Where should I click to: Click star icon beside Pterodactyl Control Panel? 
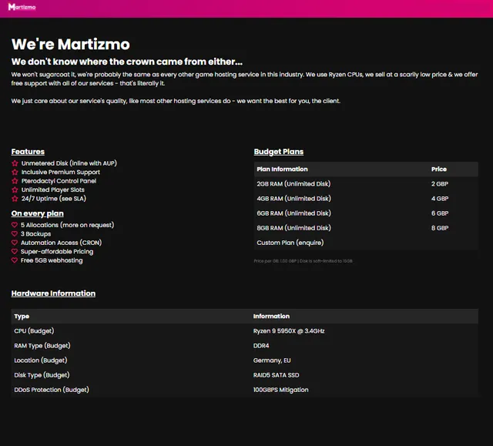coord(15,181)
